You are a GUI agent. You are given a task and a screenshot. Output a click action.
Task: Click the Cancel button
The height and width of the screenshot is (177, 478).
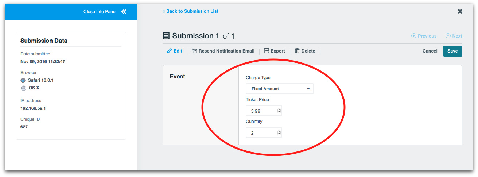(430, 51)
